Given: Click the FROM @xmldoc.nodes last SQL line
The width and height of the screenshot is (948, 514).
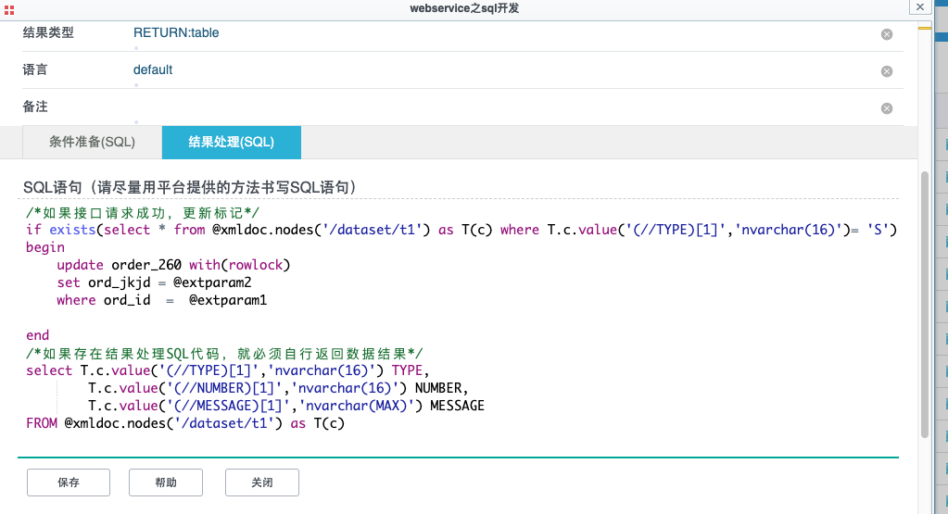Looking at the screenshot, I should [185, 423].
